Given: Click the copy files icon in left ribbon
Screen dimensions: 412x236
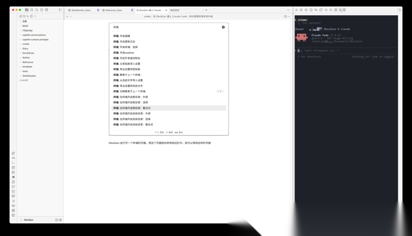Looking at the screenshot, I should coord(13,153).
